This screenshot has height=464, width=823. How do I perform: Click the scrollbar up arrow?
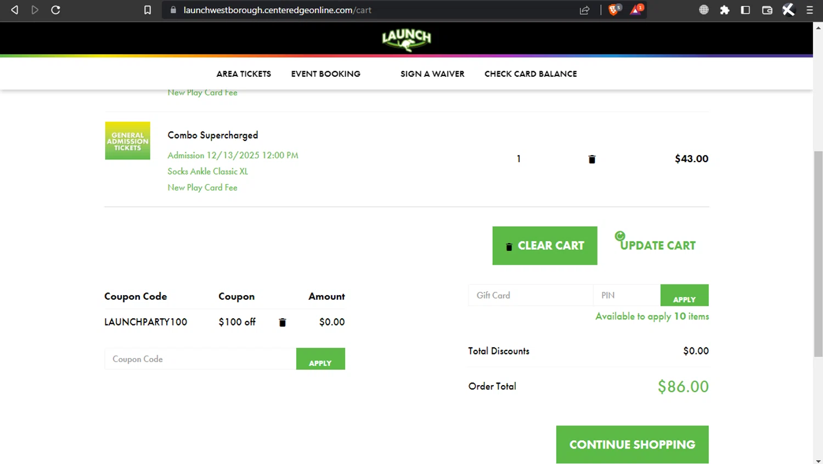tap(818, 27)
